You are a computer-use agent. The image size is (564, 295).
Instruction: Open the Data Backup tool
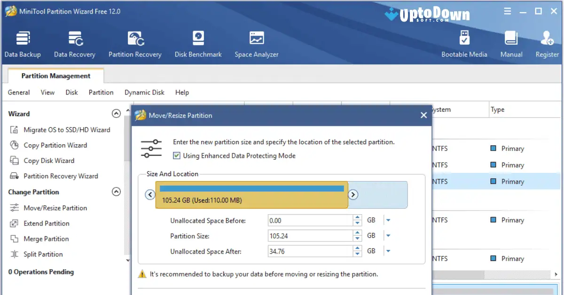click(23, 44)
